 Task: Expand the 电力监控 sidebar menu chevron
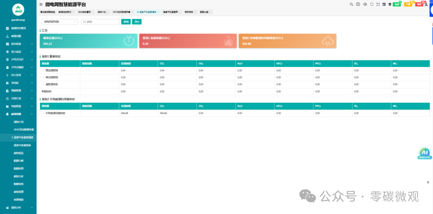point(32,52)
